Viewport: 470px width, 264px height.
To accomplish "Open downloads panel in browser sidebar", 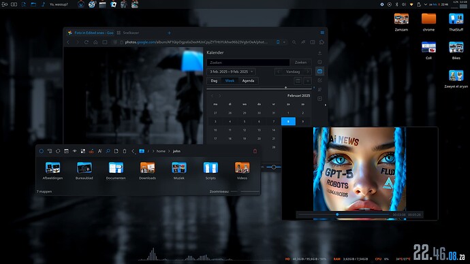I will (x=320, y=53).
